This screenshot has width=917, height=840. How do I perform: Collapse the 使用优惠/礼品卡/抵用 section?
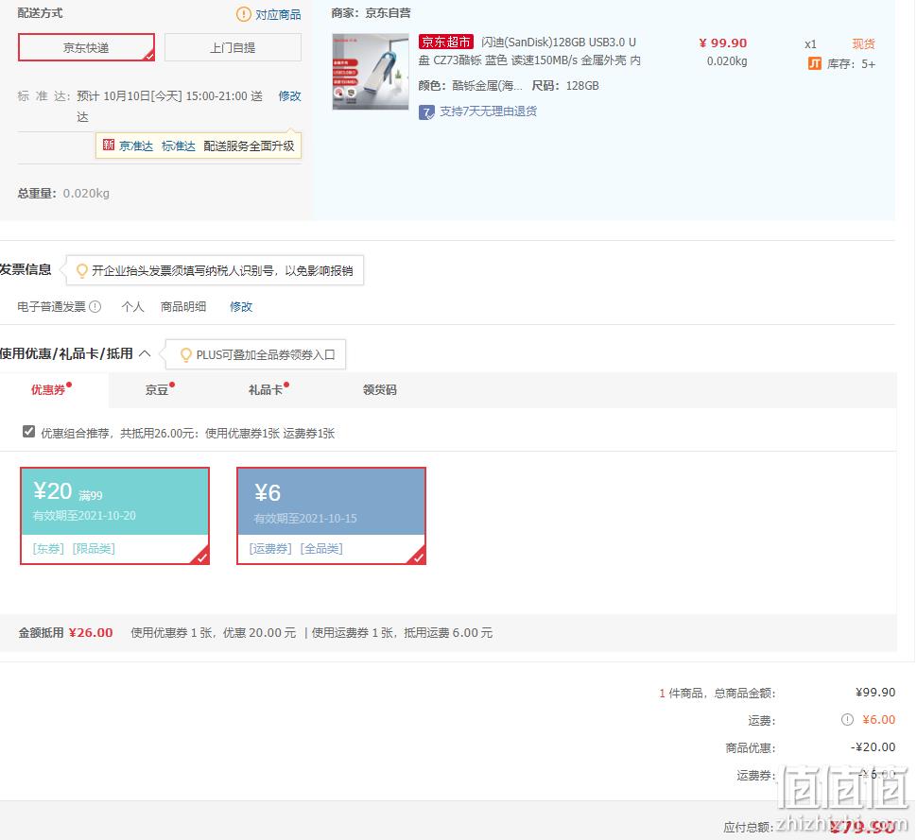point(145,353)
